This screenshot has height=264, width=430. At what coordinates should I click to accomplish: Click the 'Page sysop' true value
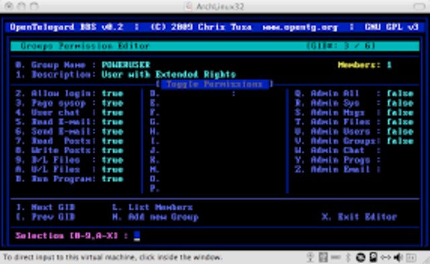pyautogui.click(x=112, y=103)
